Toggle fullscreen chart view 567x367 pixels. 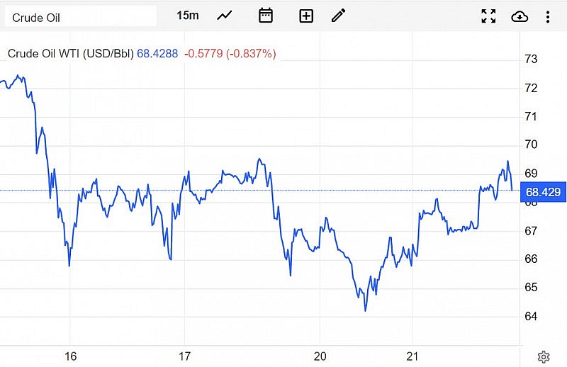pos(488,16)
